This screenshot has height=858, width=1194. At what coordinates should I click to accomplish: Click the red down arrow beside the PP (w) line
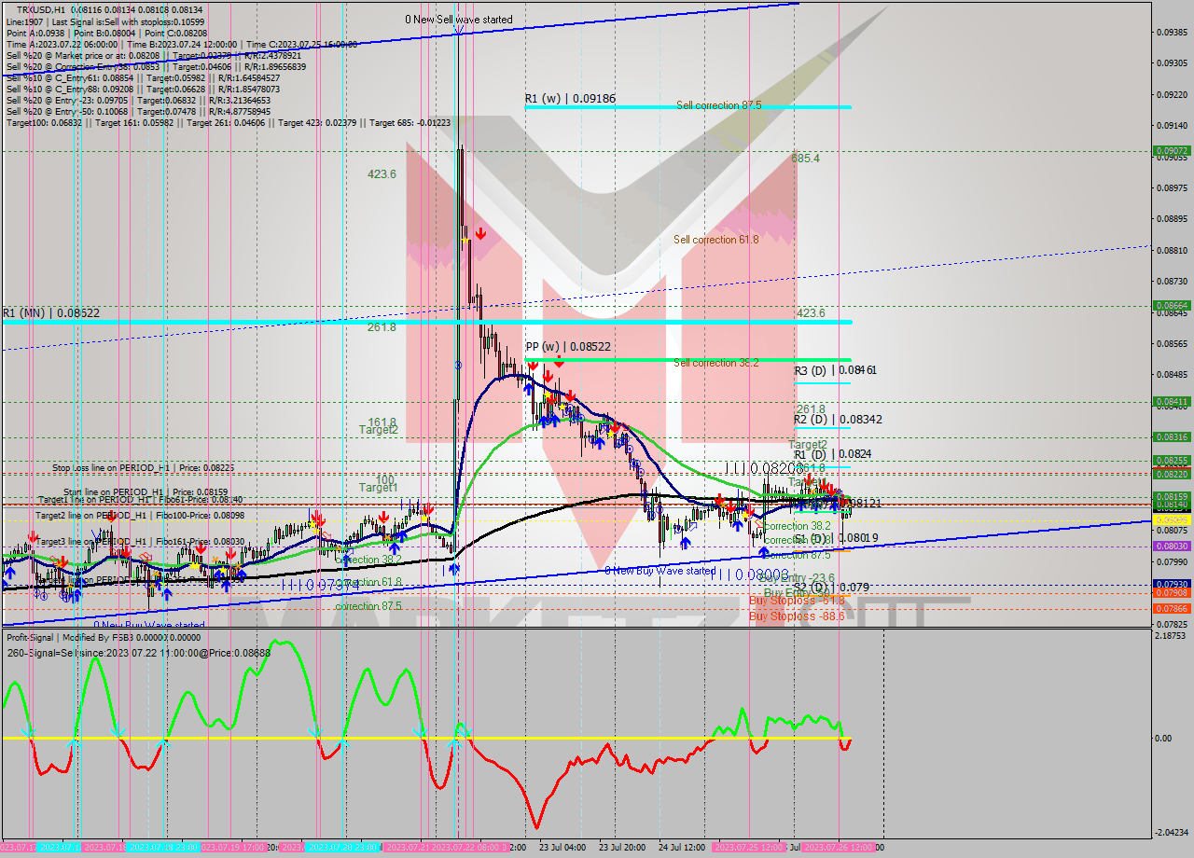[560, 364]
